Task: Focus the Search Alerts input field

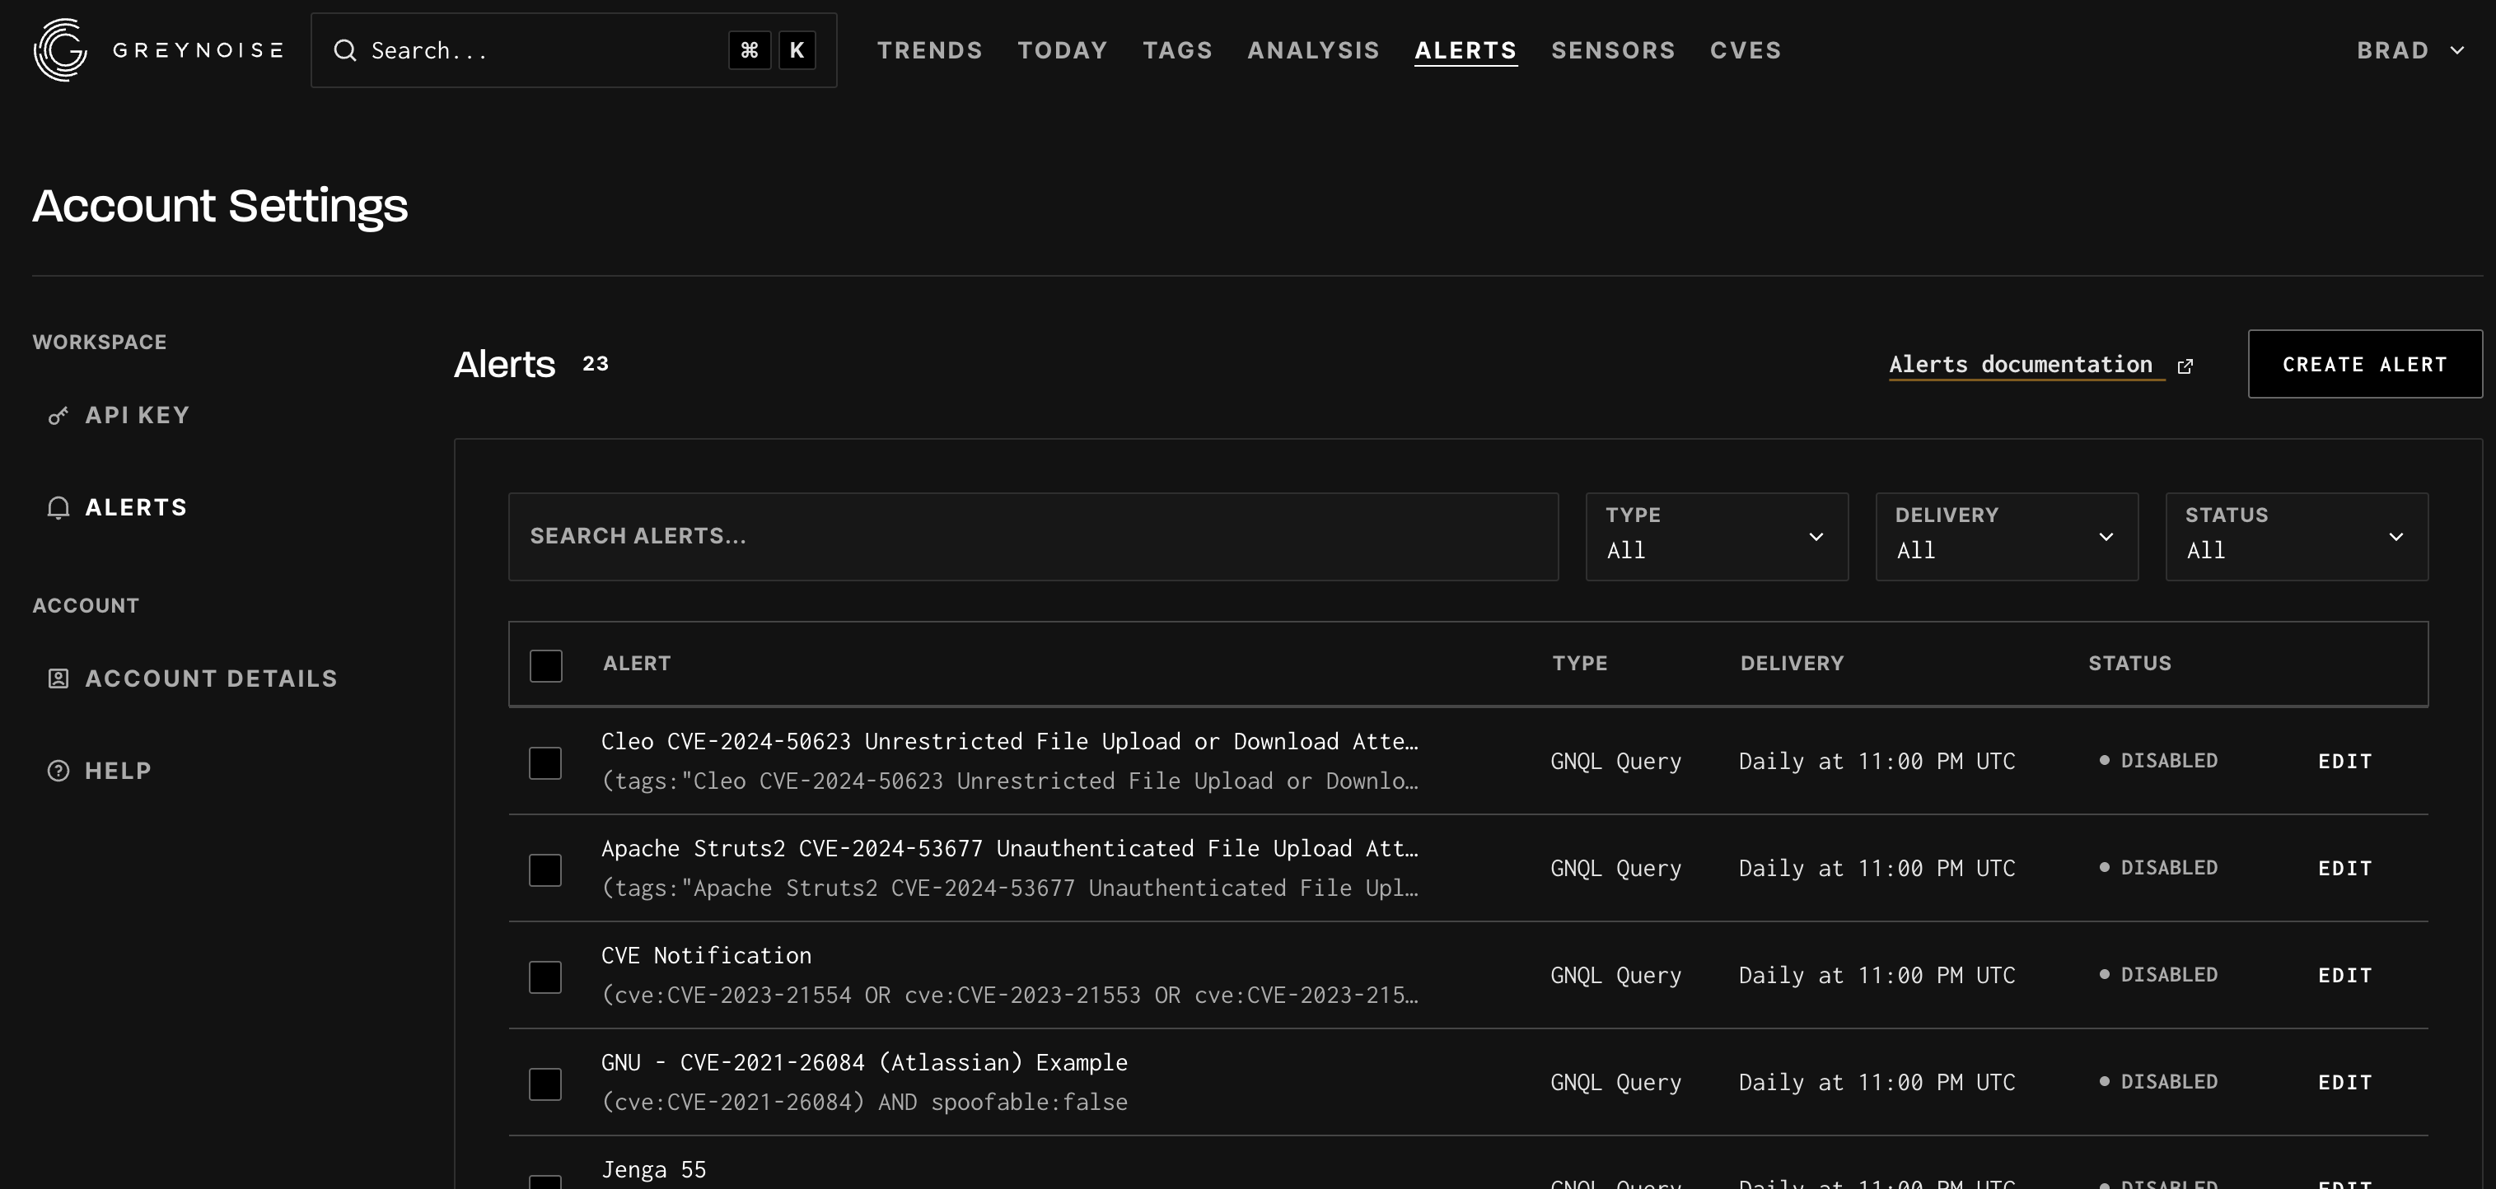Action: [x=1032, y=536]
